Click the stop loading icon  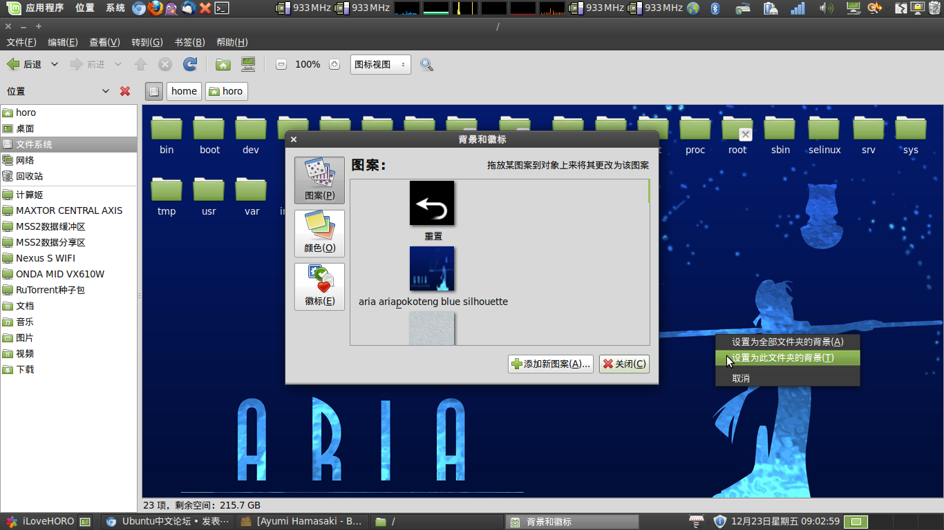(165, 64)
